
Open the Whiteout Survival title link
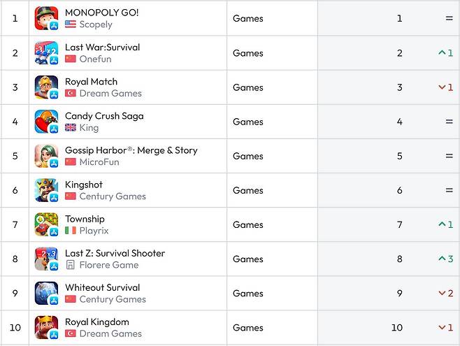pos(102,287)
